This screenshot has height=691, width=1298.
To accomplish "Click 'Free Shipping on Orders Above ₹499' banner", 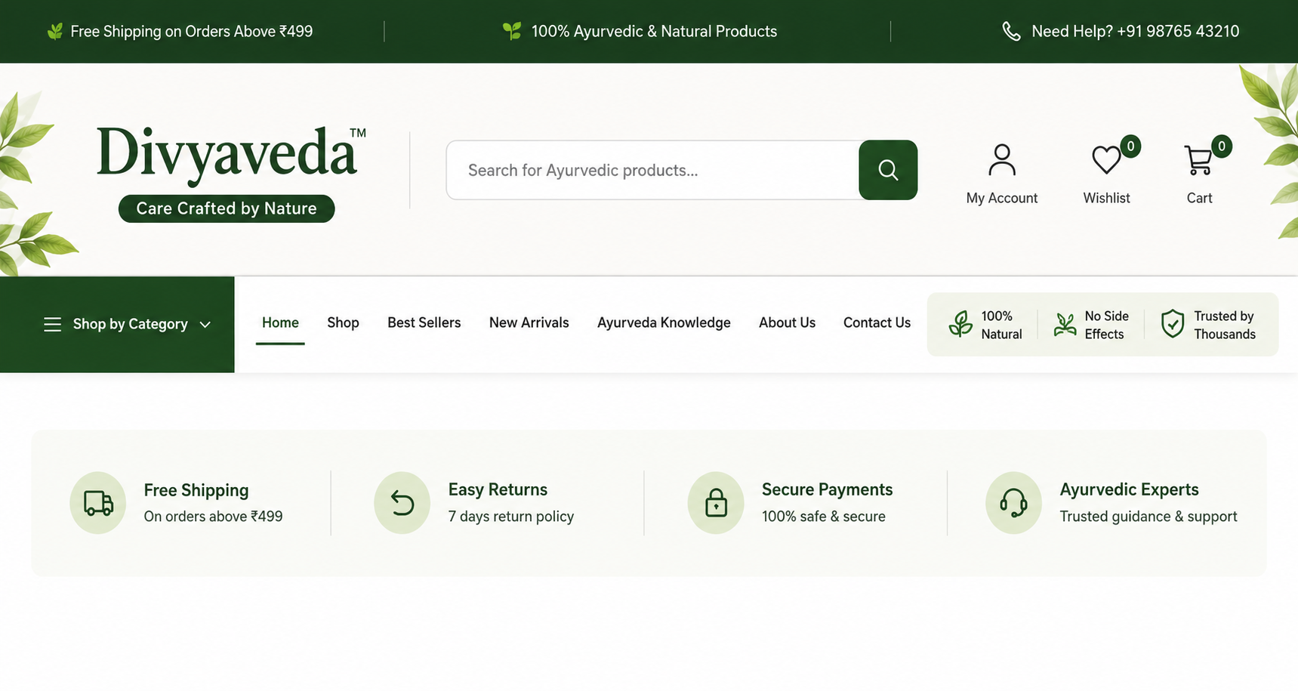I will click(x=192, y=31).
